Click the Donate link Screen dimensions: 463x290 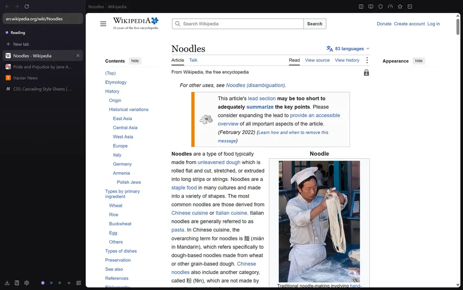coord(384,24)
